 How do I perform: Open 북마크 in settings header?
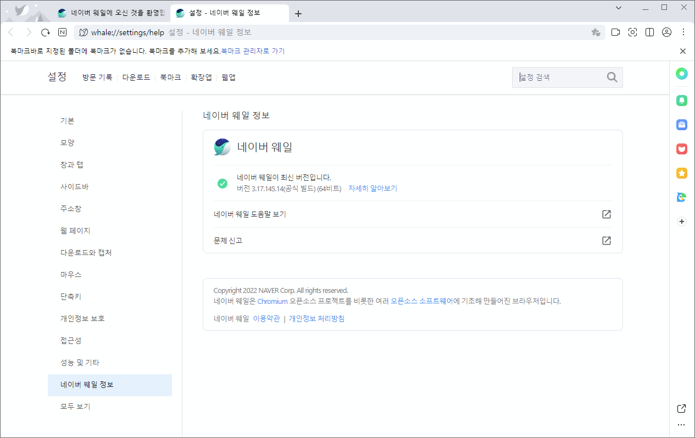pyautogui.click(x=170, y=77)
